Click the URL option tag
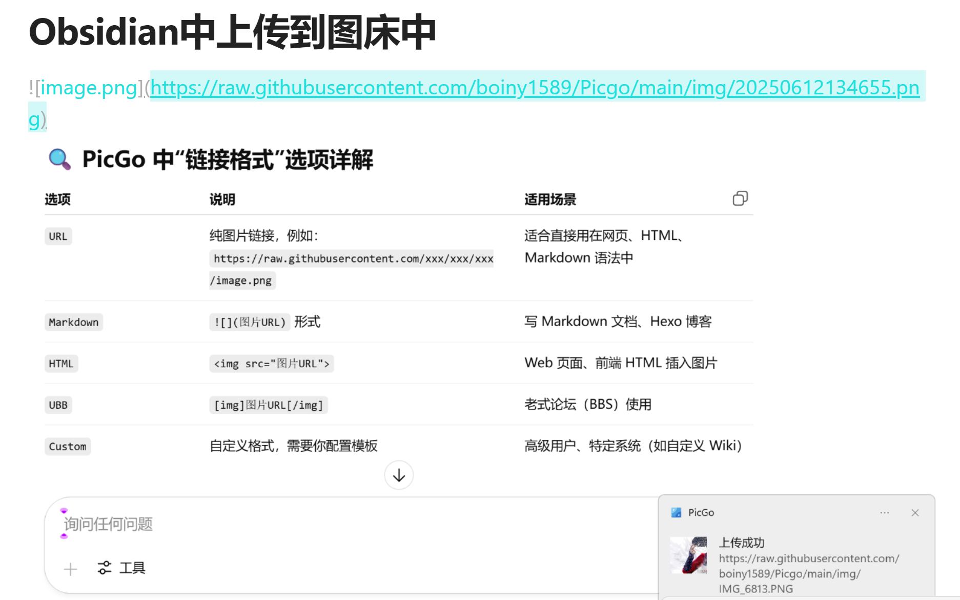This screenshot has height=600, width=960. [58, 236]
